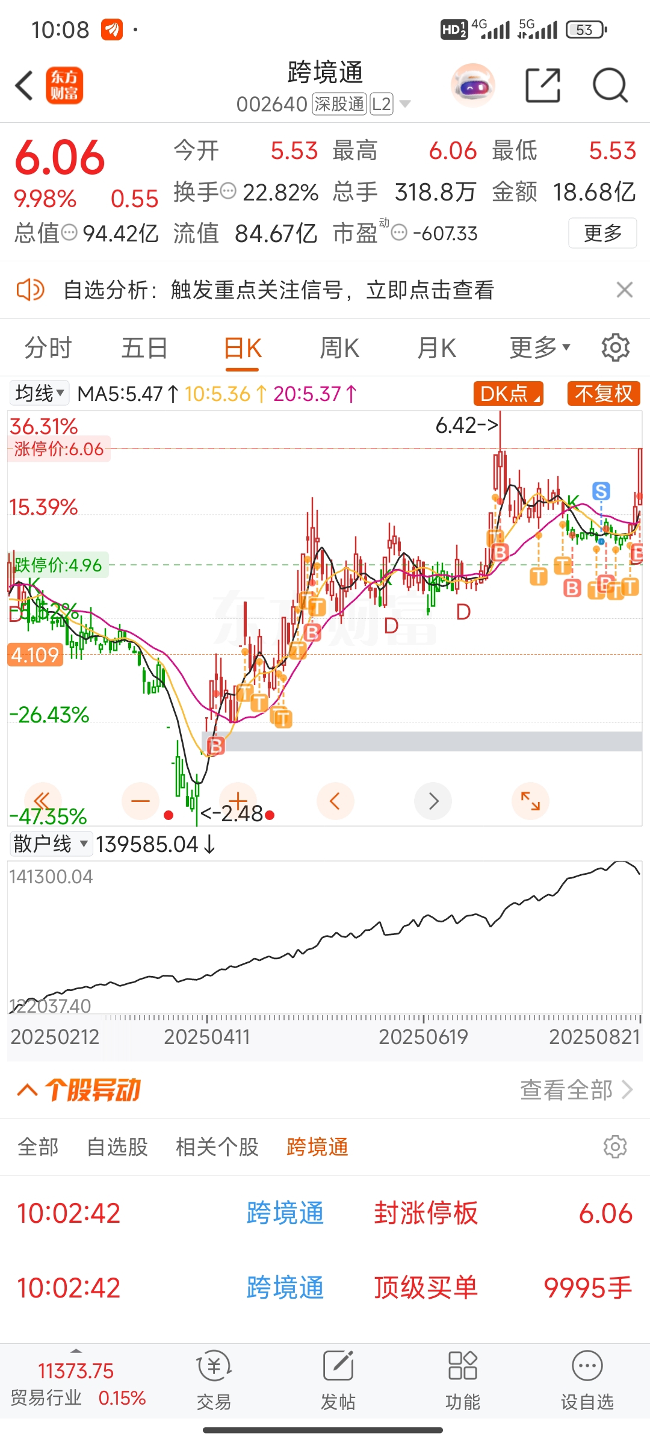
Task: Tap 顶级买单 event label
Action: coord(426,1288)
